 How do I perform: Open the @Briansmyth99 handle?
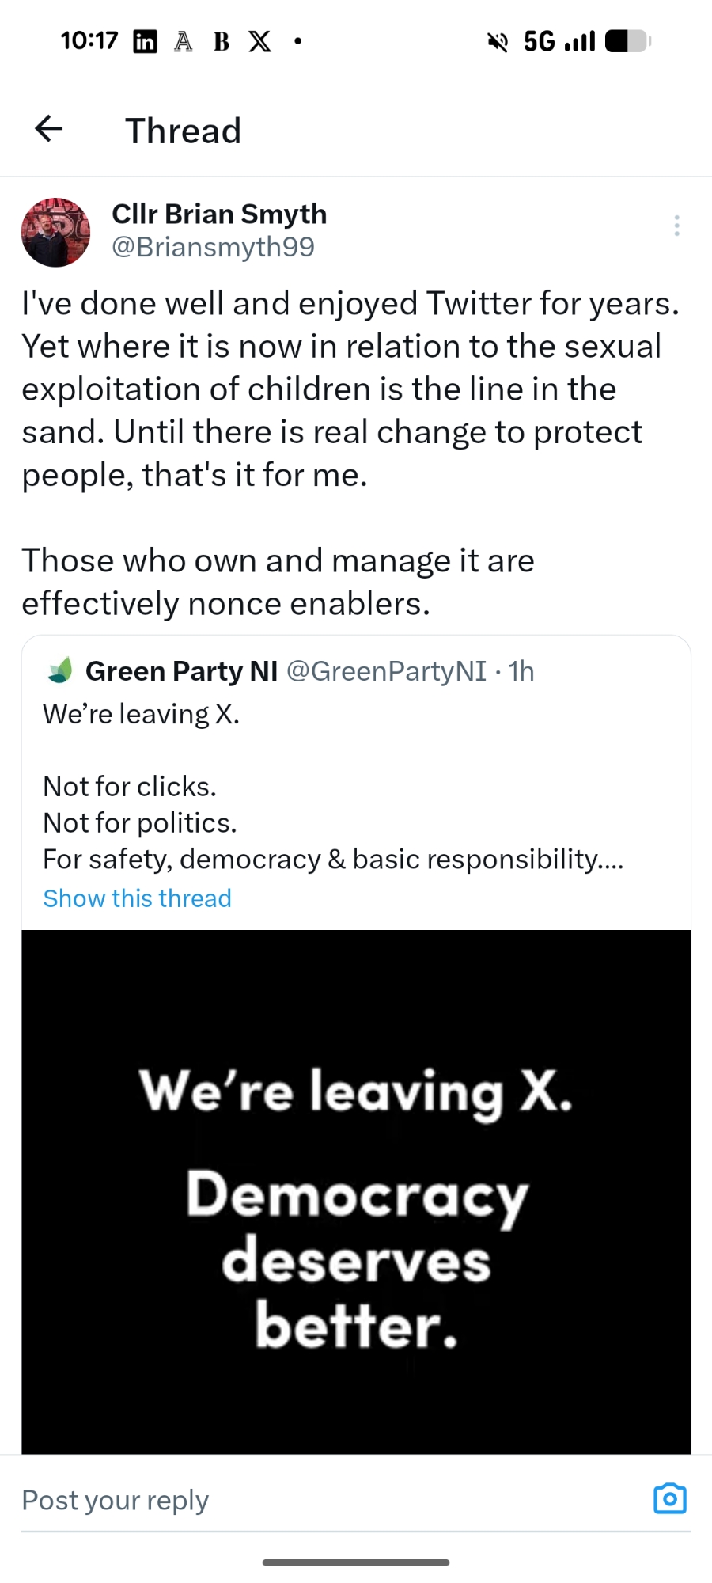point(213,247)
